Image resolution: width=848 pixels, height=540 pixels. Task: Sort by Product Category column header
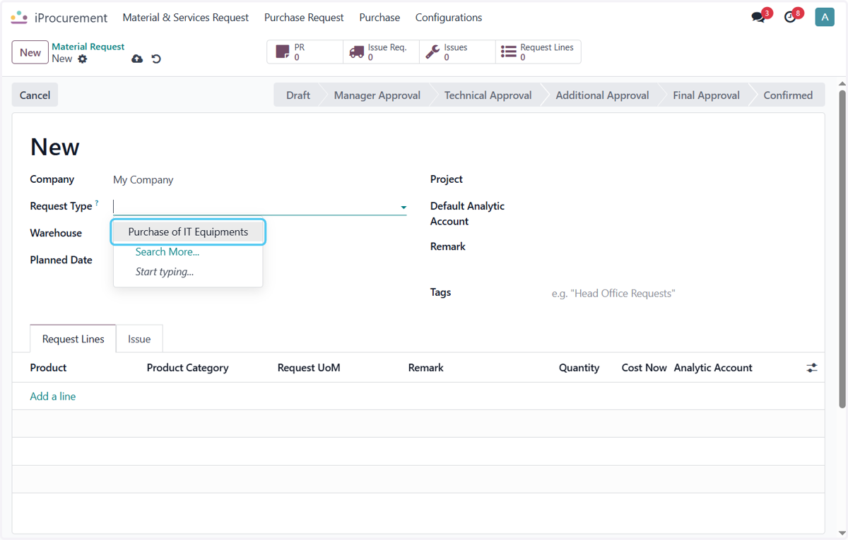(187, 368)
